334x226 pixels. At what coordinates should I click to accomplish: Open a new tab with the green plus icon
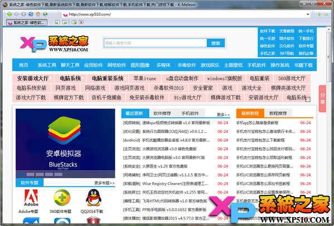pyautogui.click(x=74, y=22)
